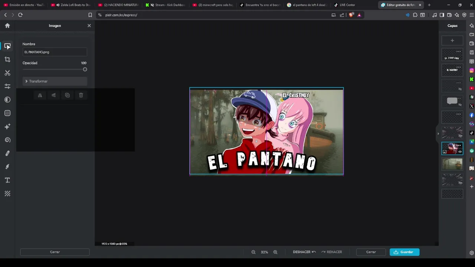Open options menu of EL CRISTHOY layer

[x=459, y=67]
